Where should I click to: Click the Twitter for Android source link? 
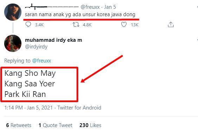79,108
